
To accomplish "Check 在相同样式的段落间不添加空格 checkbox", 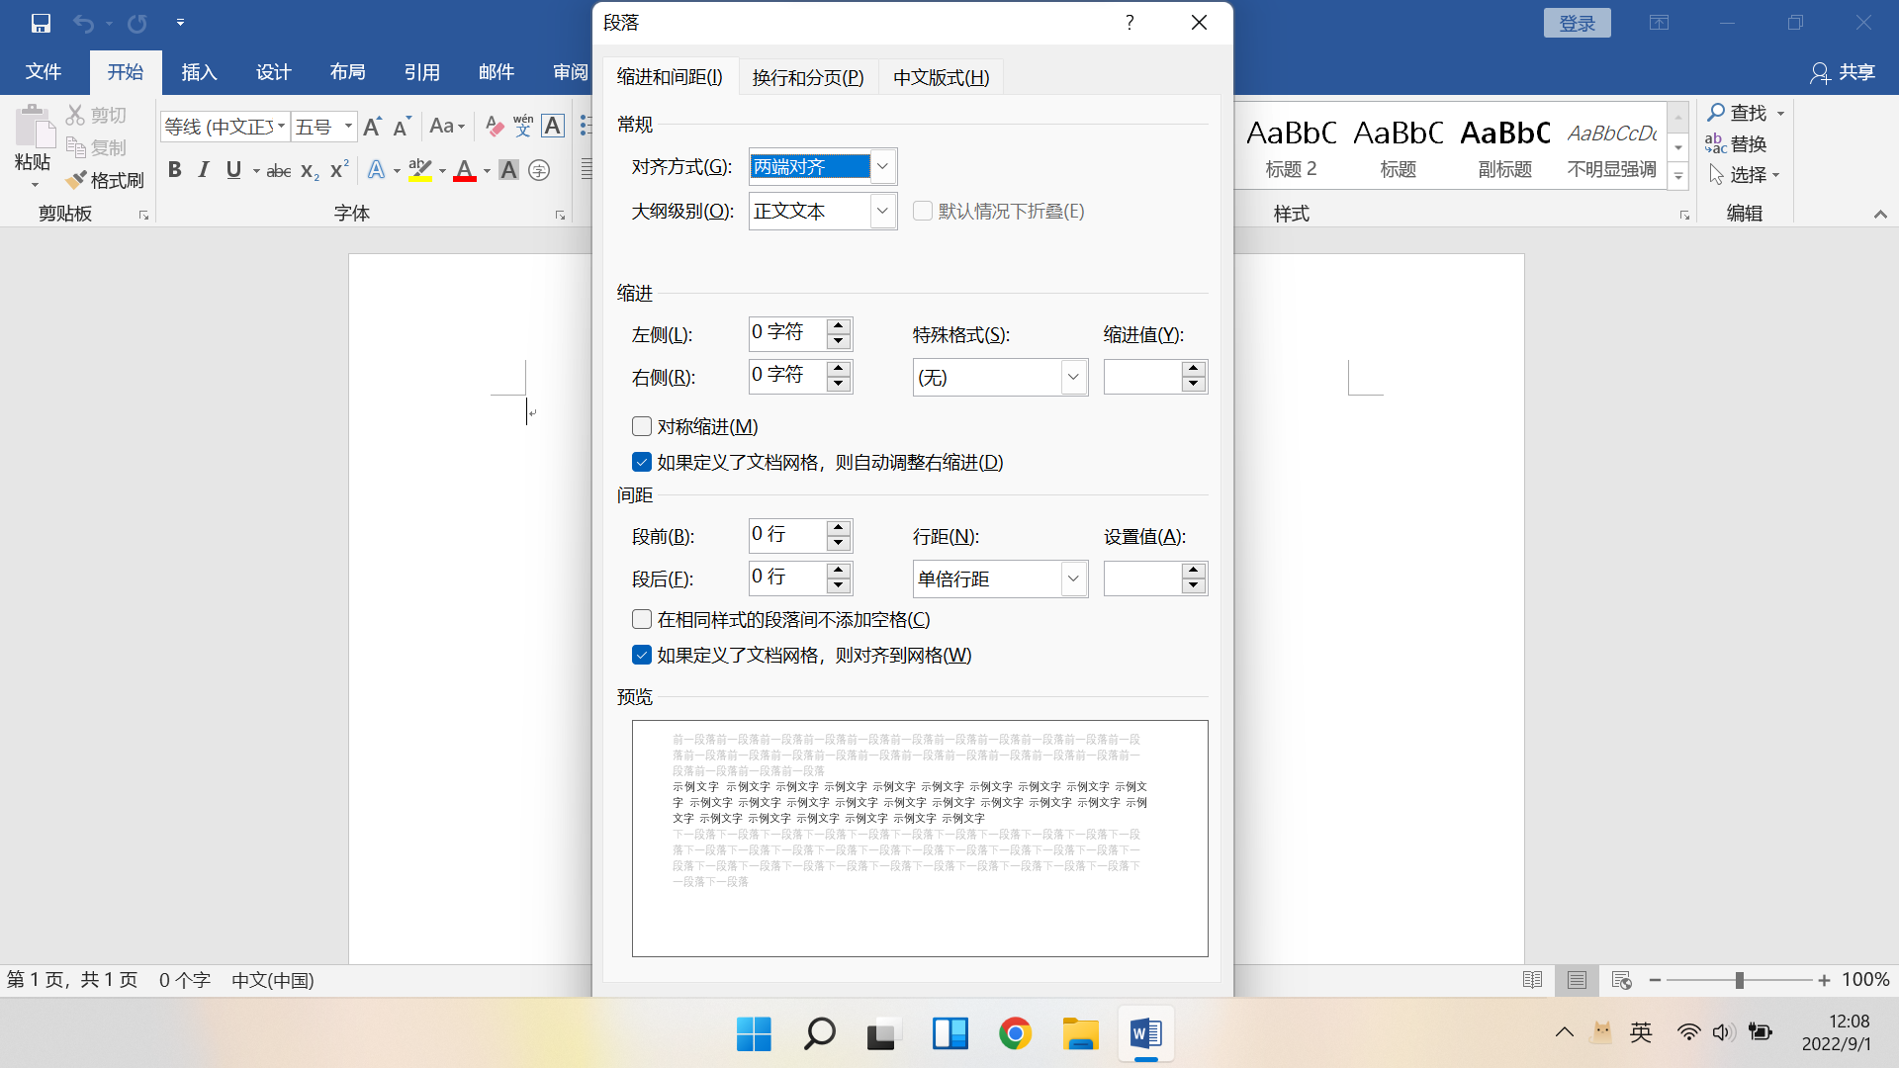I will coord(642,619).
